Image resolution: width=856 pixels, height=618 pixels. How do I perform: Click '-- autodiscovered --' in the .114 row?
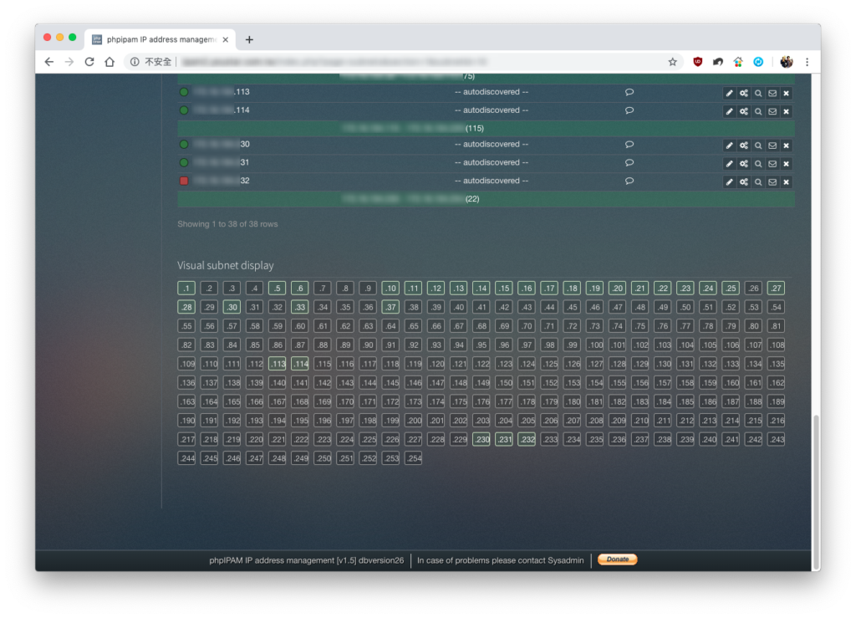[492, 110]
